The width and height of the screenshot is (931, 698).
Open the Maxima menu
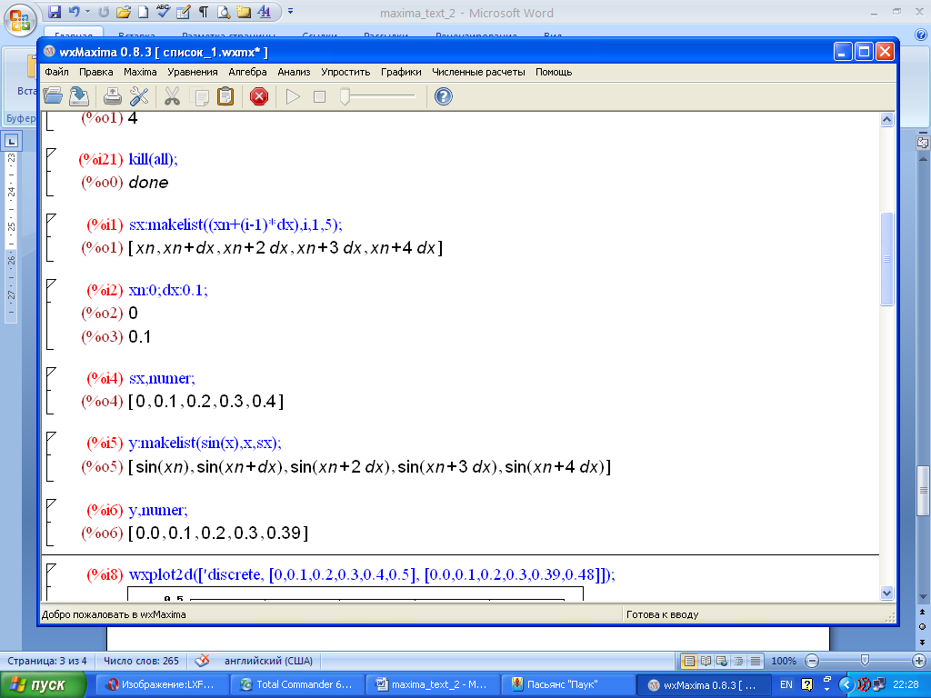click(x=140, y=72)
